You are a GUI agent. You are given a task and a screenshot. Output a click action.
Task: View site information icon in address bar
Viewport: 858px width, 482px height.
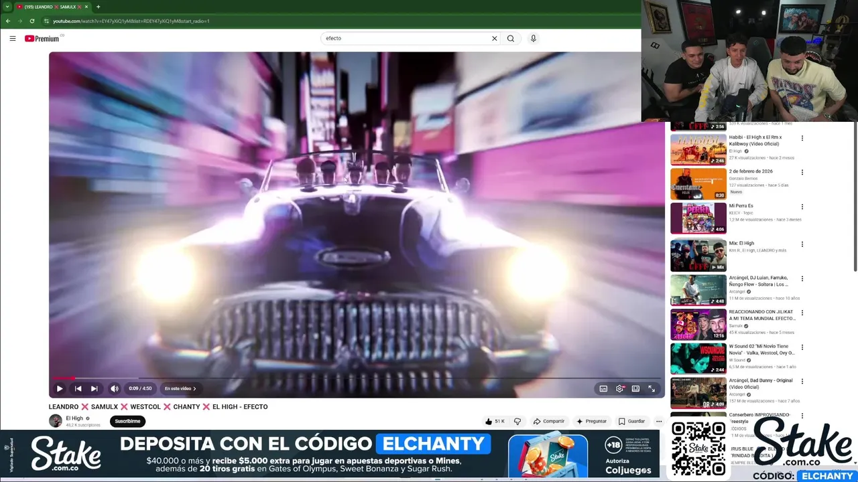pos(46,21)
